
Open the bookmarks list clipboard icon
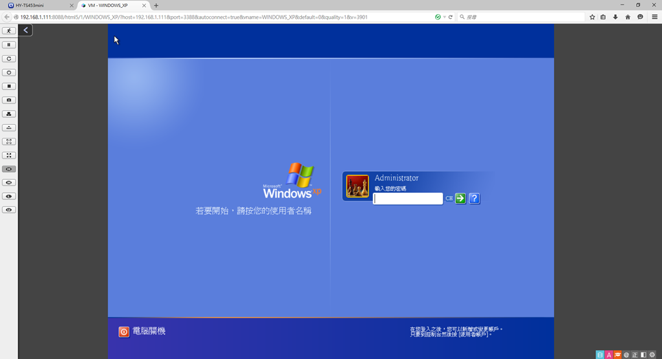(x=603, y=17)
